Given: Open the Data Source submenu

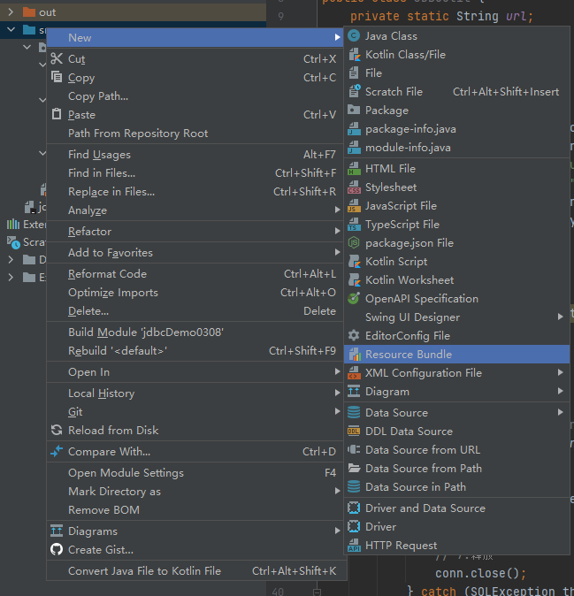Looking at the screenshot, I should tap(456, 412).
